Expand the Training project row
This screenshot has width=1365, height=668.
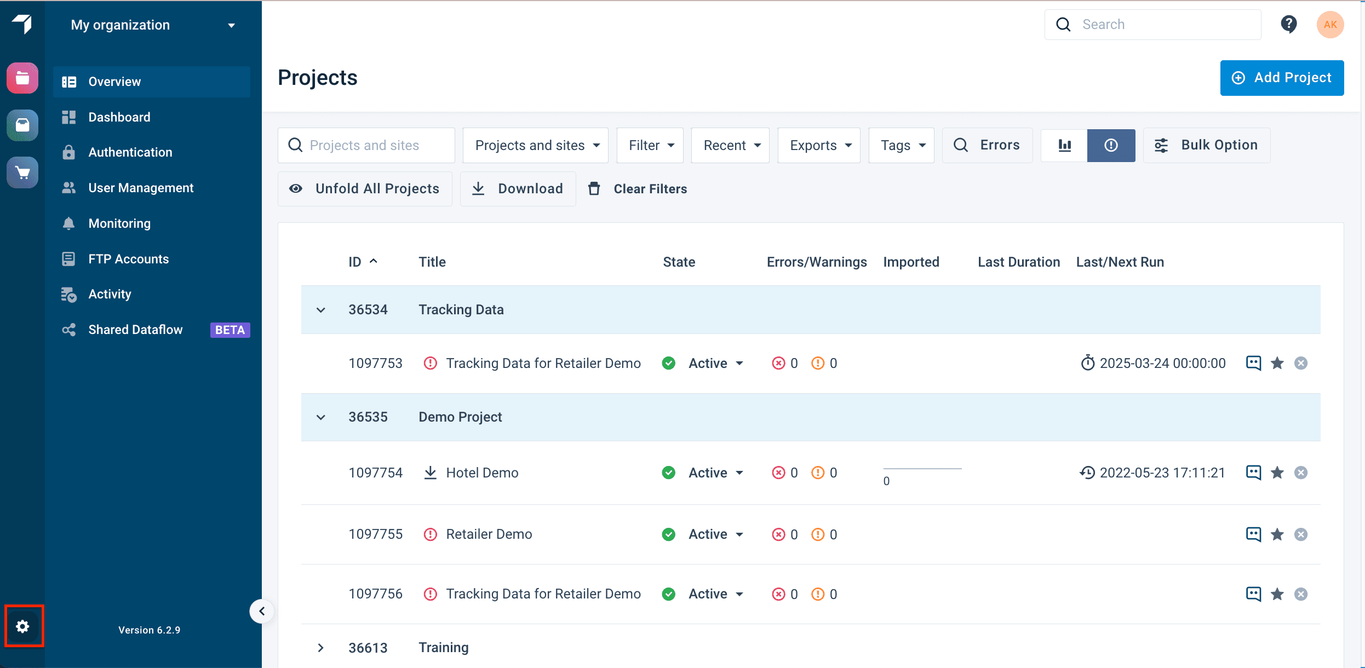[x=321, y=648]
